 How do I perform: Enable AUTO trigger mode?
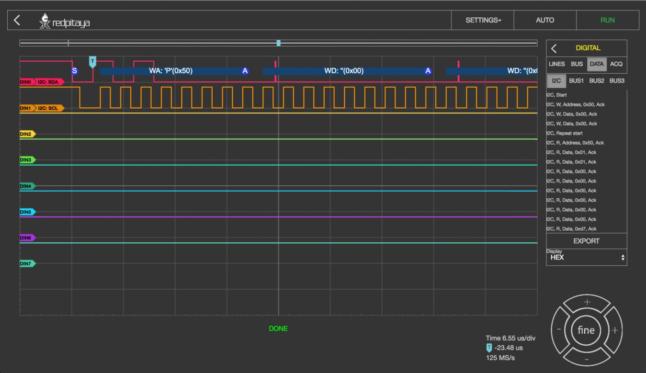tap(544, 20)
